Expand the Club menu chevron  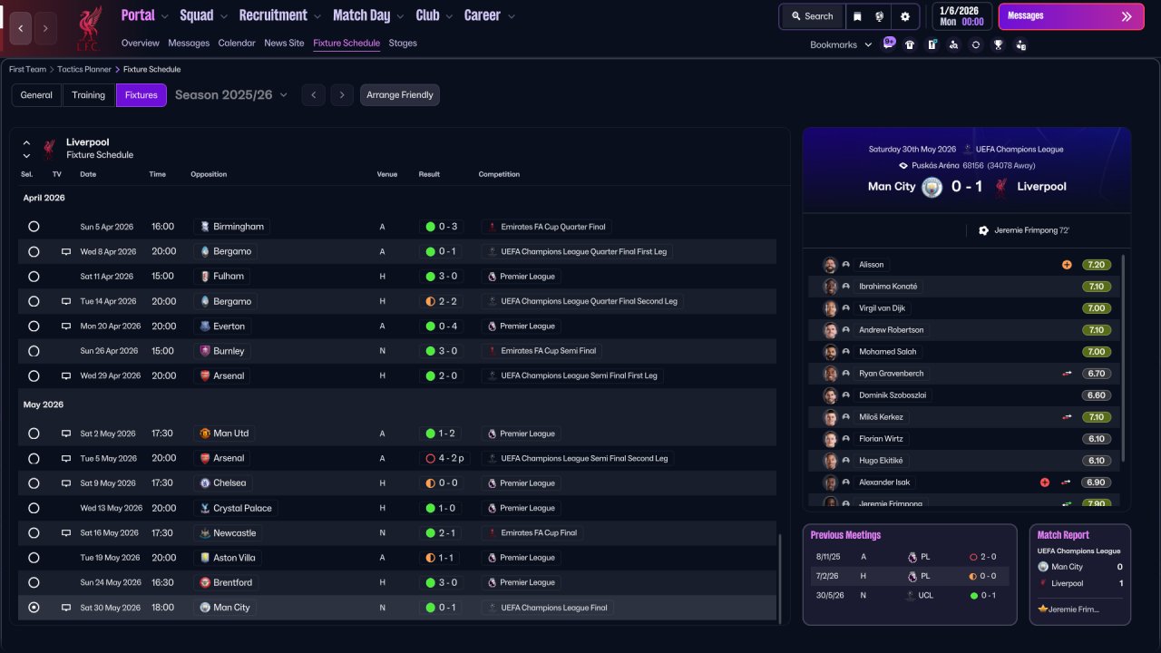pyautogui.click(x=448, y=16)
